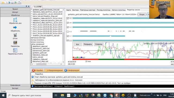174x98 pixels.
Task: Expand the 'Экспорт' panel section
Action: (15, 88)
